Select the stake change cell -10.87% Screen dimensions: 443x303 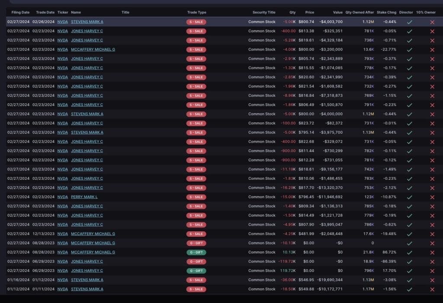click(x=388, y=197)
